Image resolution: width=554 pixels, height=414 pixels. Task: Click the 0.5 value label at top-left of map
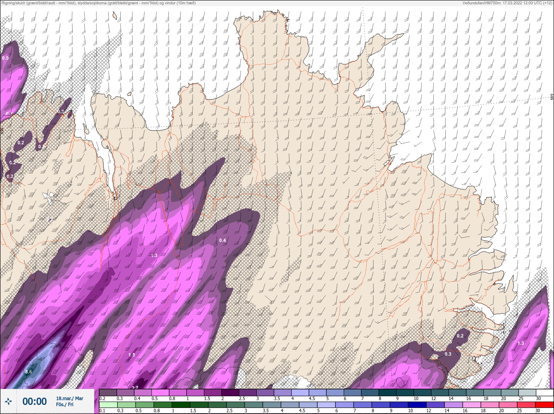pos(5,58)
